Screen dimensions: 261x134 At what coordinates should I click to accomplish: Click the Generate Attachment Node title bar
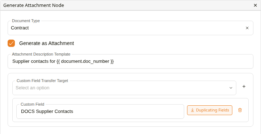point(130,5)
